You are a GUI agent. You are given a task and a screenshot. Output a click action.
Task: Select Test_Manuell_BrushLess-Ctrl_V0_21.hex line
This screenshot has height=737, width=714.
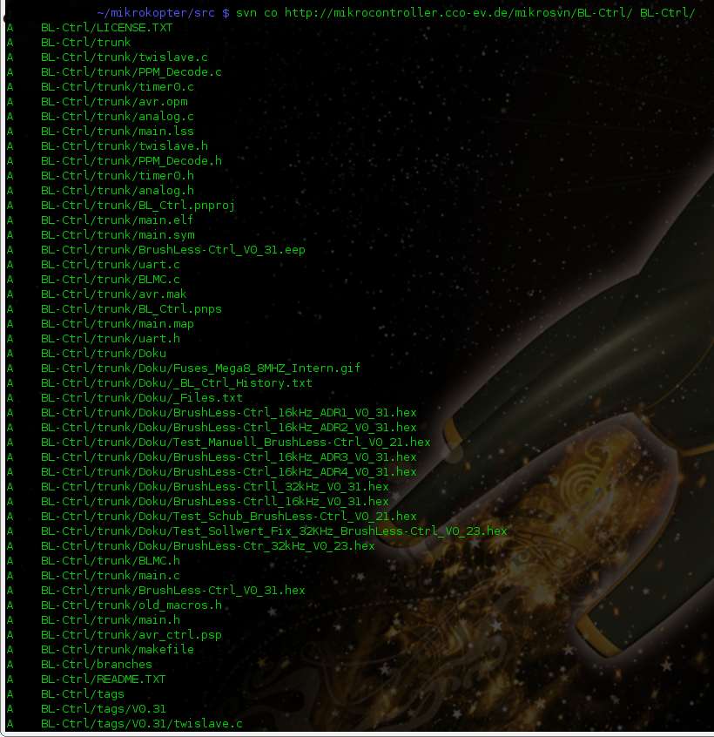235,443
